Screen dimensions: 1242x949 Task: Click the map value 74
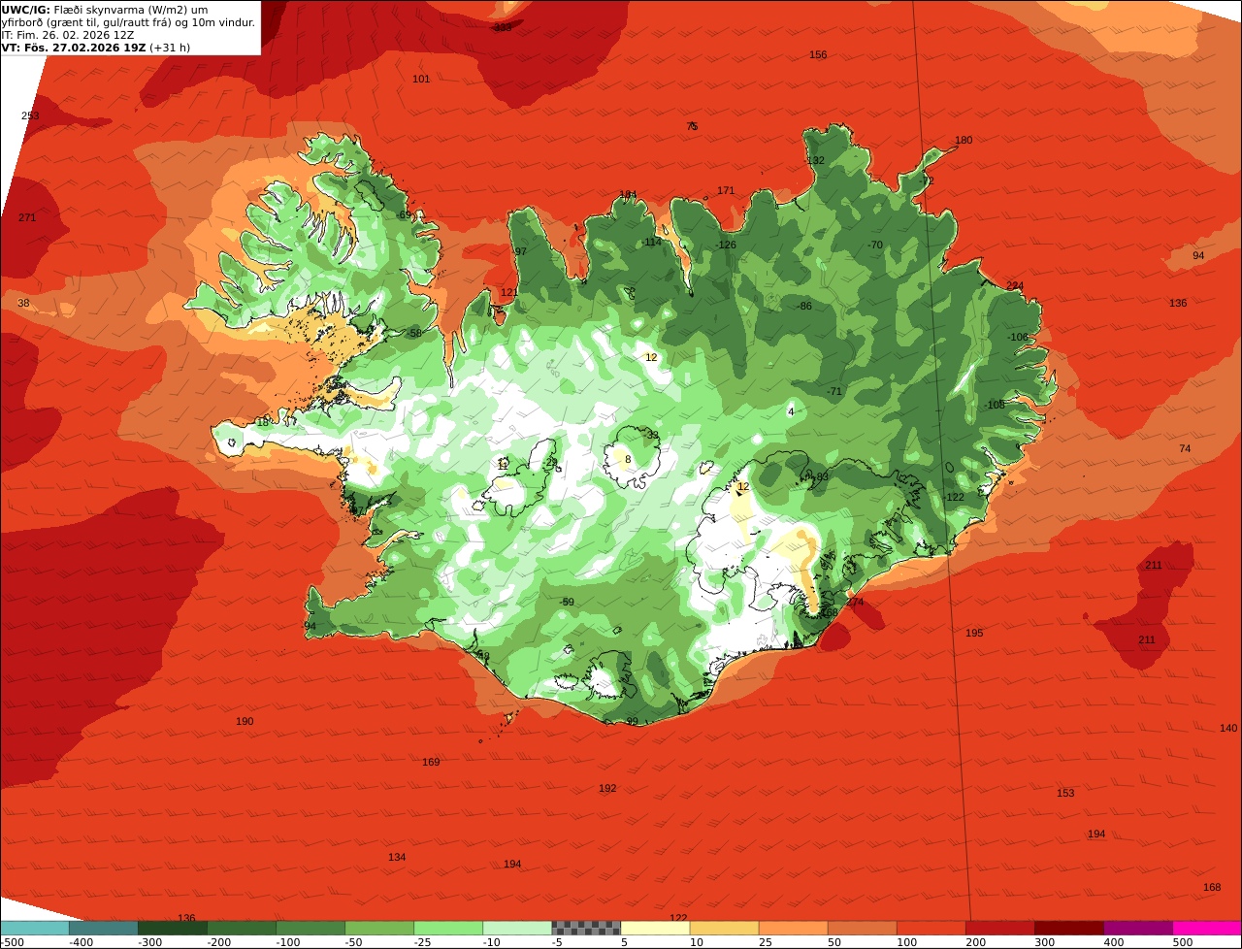tap(1185, 448)
